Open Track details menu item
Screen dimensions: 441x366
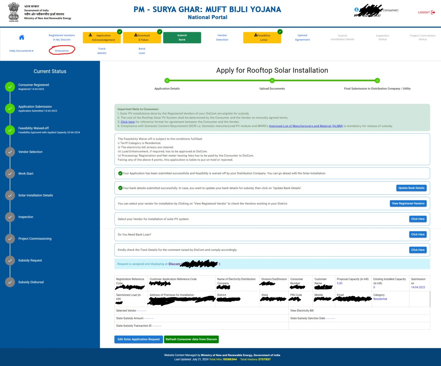click(x=102, y=51)
